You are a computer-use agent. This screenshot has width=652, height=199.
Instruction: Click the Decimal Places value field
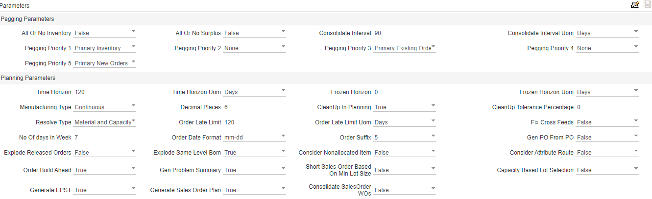(x=255, y=107)
